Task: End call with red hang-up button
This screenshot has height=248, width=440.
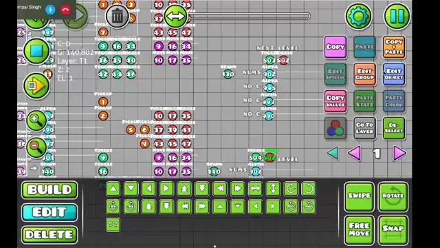Action: 66,10
